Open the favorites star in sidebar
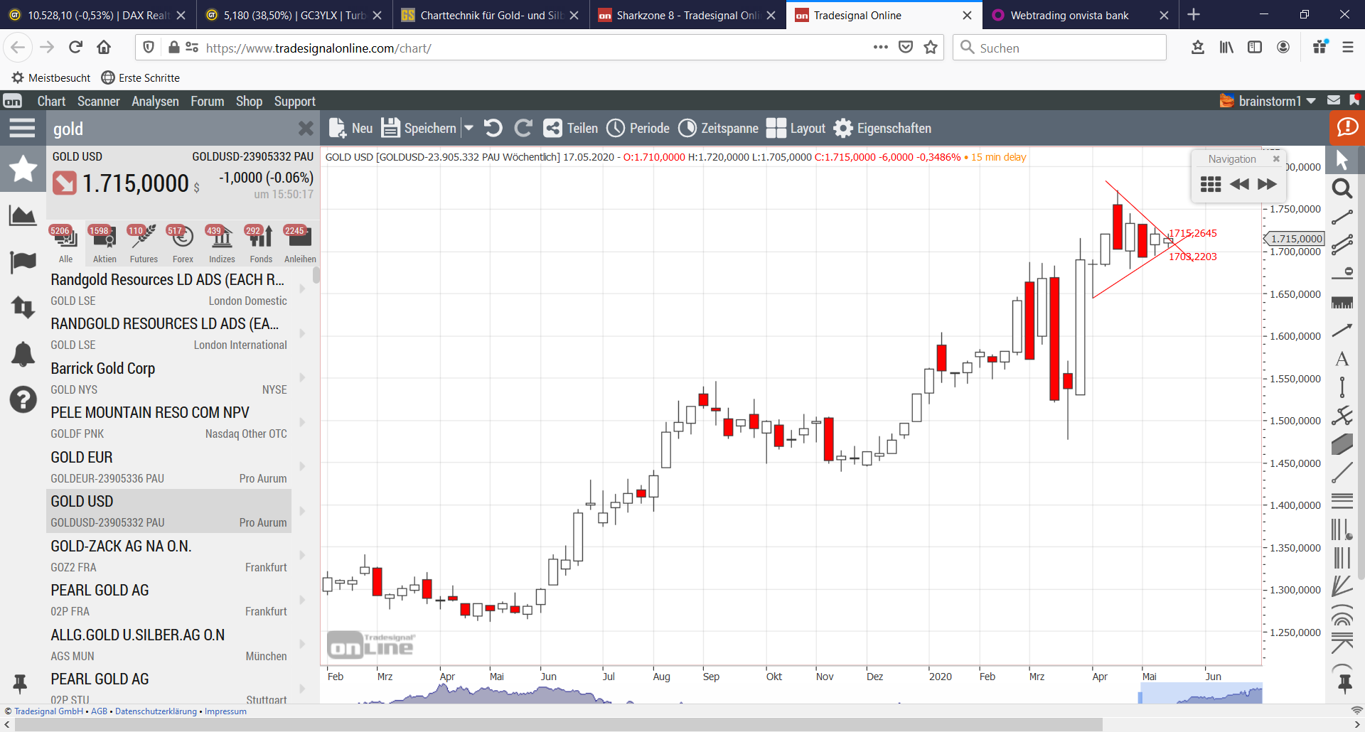Screen dimensions: 1365x732 tap(23, 169)
